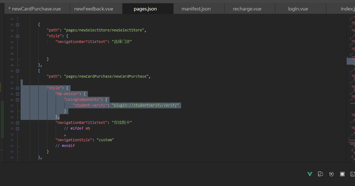Viewport: 355px width, 186px height.
Task: Fold the mp-weixin block at line 65
Action: pos(17,94)
